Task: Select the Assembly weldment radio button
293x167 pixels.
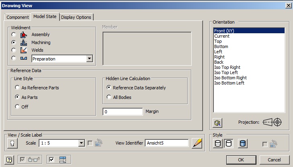Action: point(14,35)
